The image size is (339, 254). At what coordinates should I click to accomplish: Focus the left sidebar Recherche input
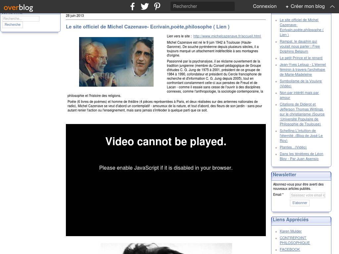[x=21, y=19]
